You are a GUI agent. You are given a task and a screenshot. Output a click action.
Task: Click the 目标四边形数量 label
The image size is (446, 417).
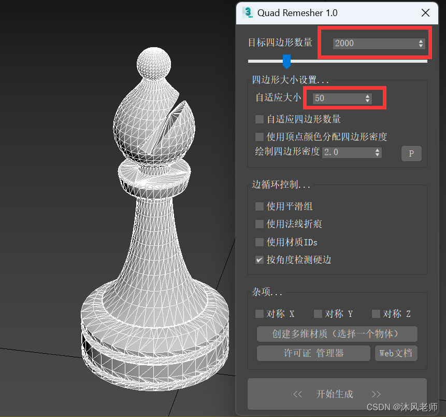[280, 43]
